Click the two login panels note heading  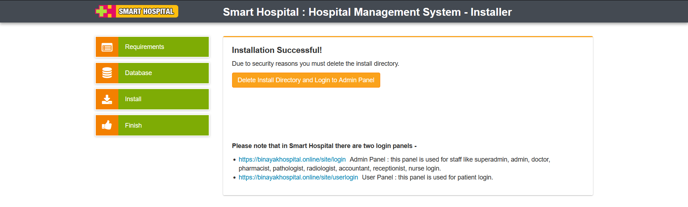coord(324,146)
